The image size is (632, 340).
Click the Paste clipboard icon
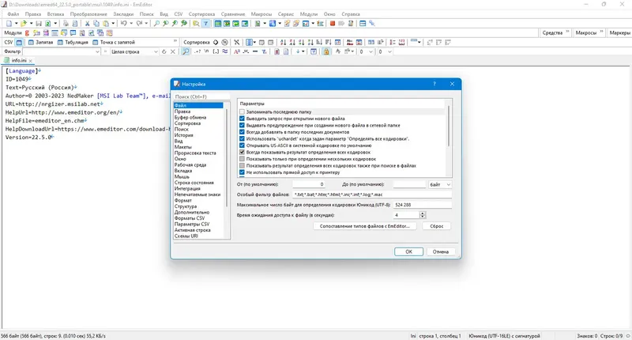pos(106,24)
